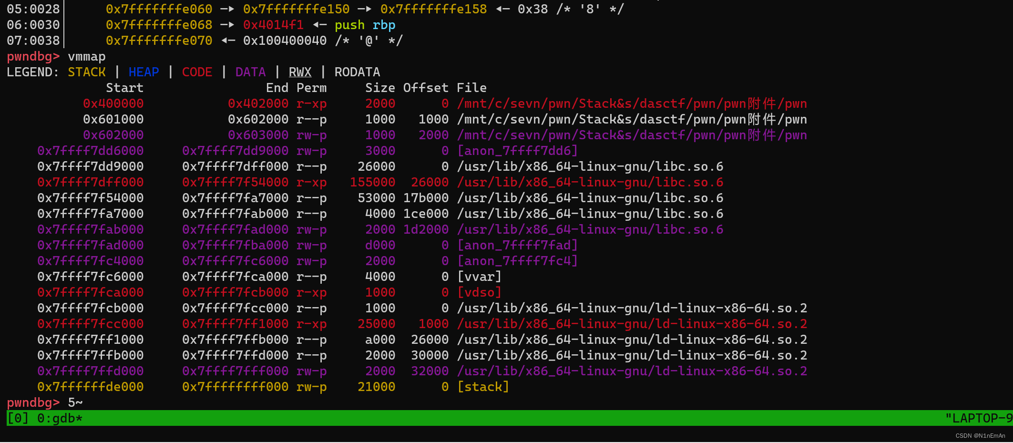Select start address 0x602000
The width and height of the screenshot is (1013, 443).
point(113,135)
